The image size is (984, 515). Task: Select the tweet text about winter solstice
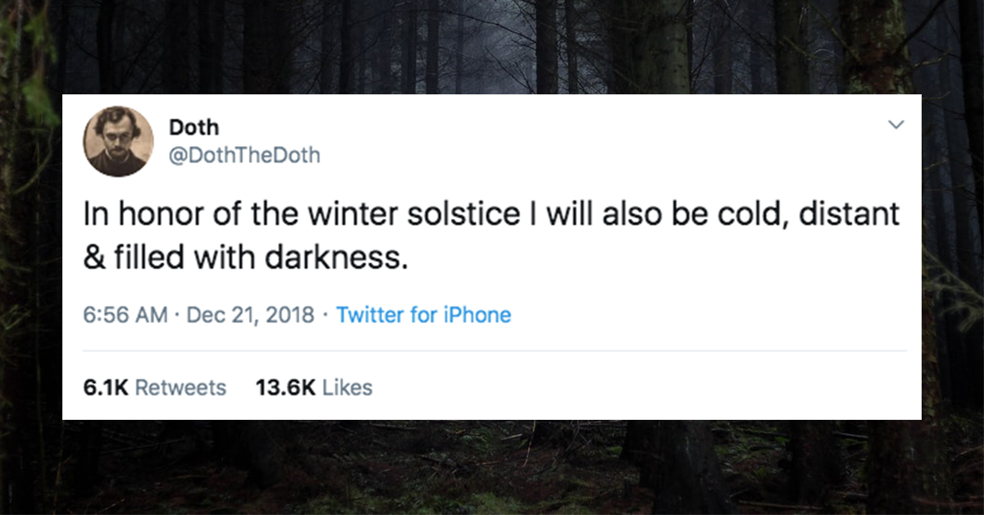click(x=492, y=237)
